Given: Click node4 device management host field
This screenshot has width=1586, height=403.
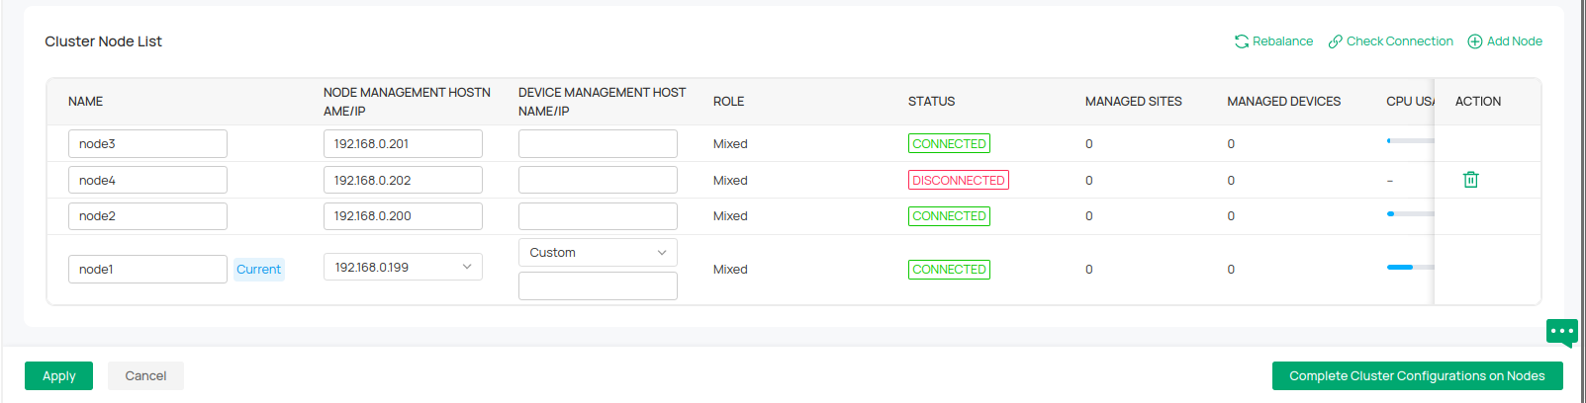Looking at the screenshot, I should pyautogui.click(x=598, y=181).
